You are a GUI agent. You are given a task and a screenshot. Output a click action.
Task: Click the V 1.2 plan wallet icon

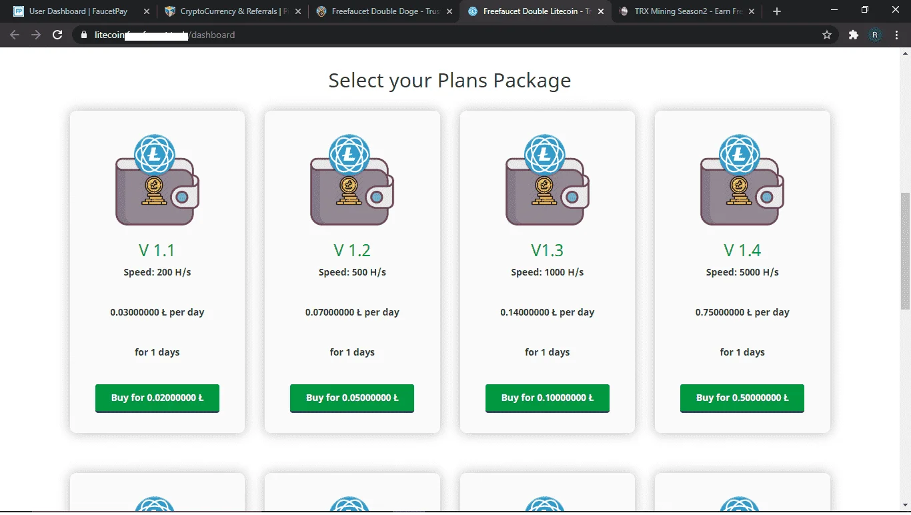(x=352, y=180)
